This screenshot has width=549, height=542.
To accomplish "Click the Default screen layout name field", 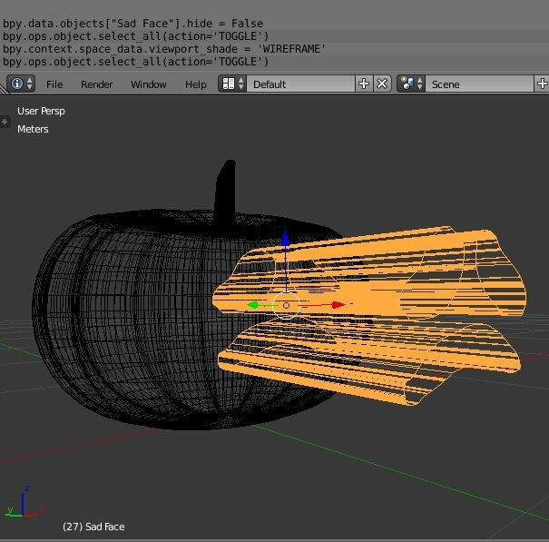I will click(300, 84).
